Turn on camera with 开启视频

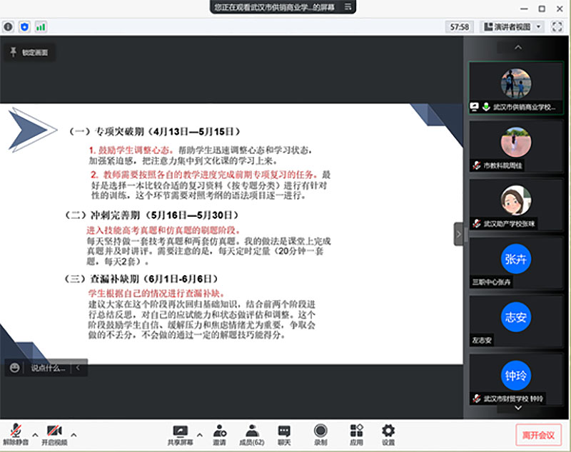[54, 431]
